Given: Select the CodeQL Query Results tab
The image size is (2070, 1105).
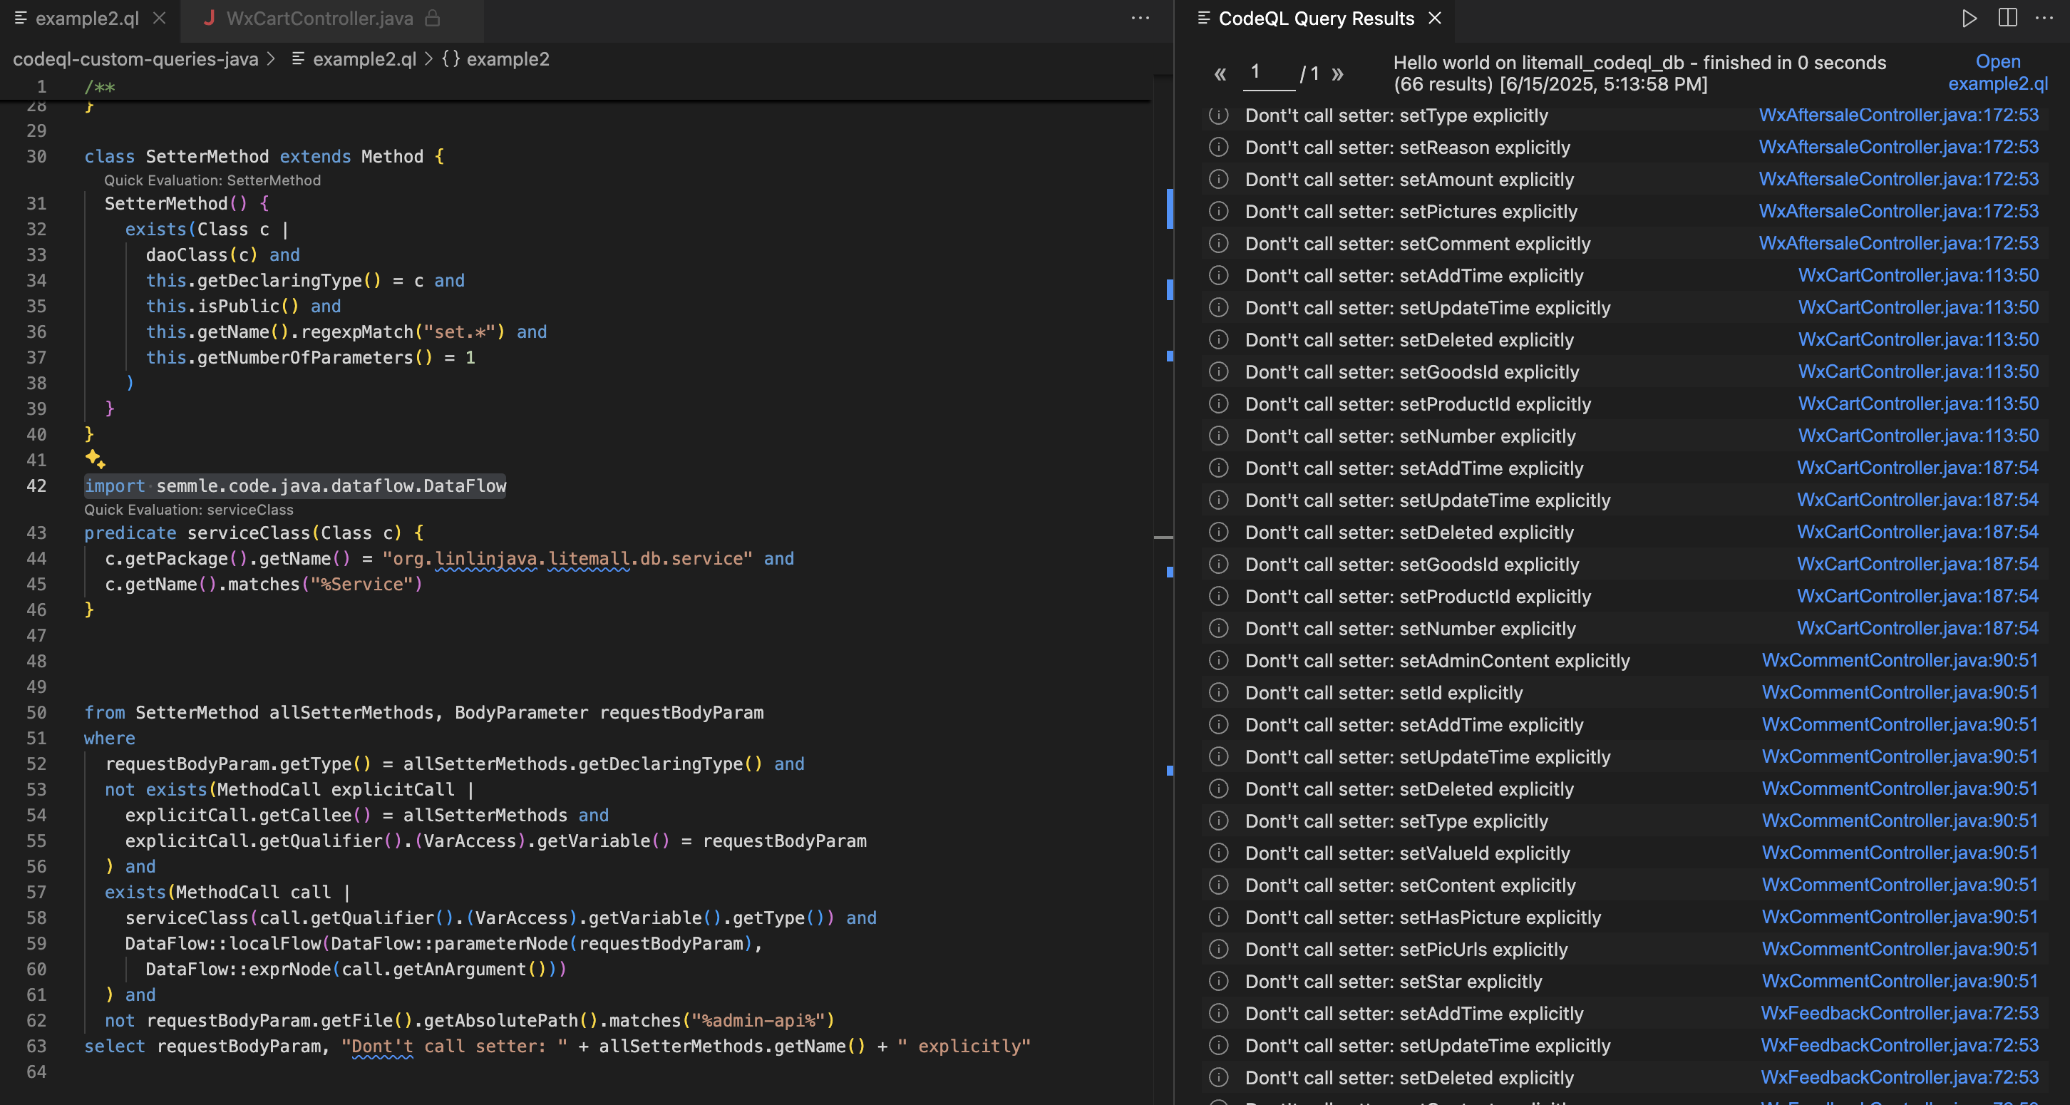Looking at the screenshot, I should tap(1315, 18).
